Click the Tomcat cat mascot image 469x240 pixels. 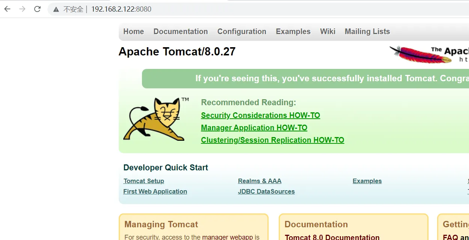pyautogui.click(x=154, y=119)
